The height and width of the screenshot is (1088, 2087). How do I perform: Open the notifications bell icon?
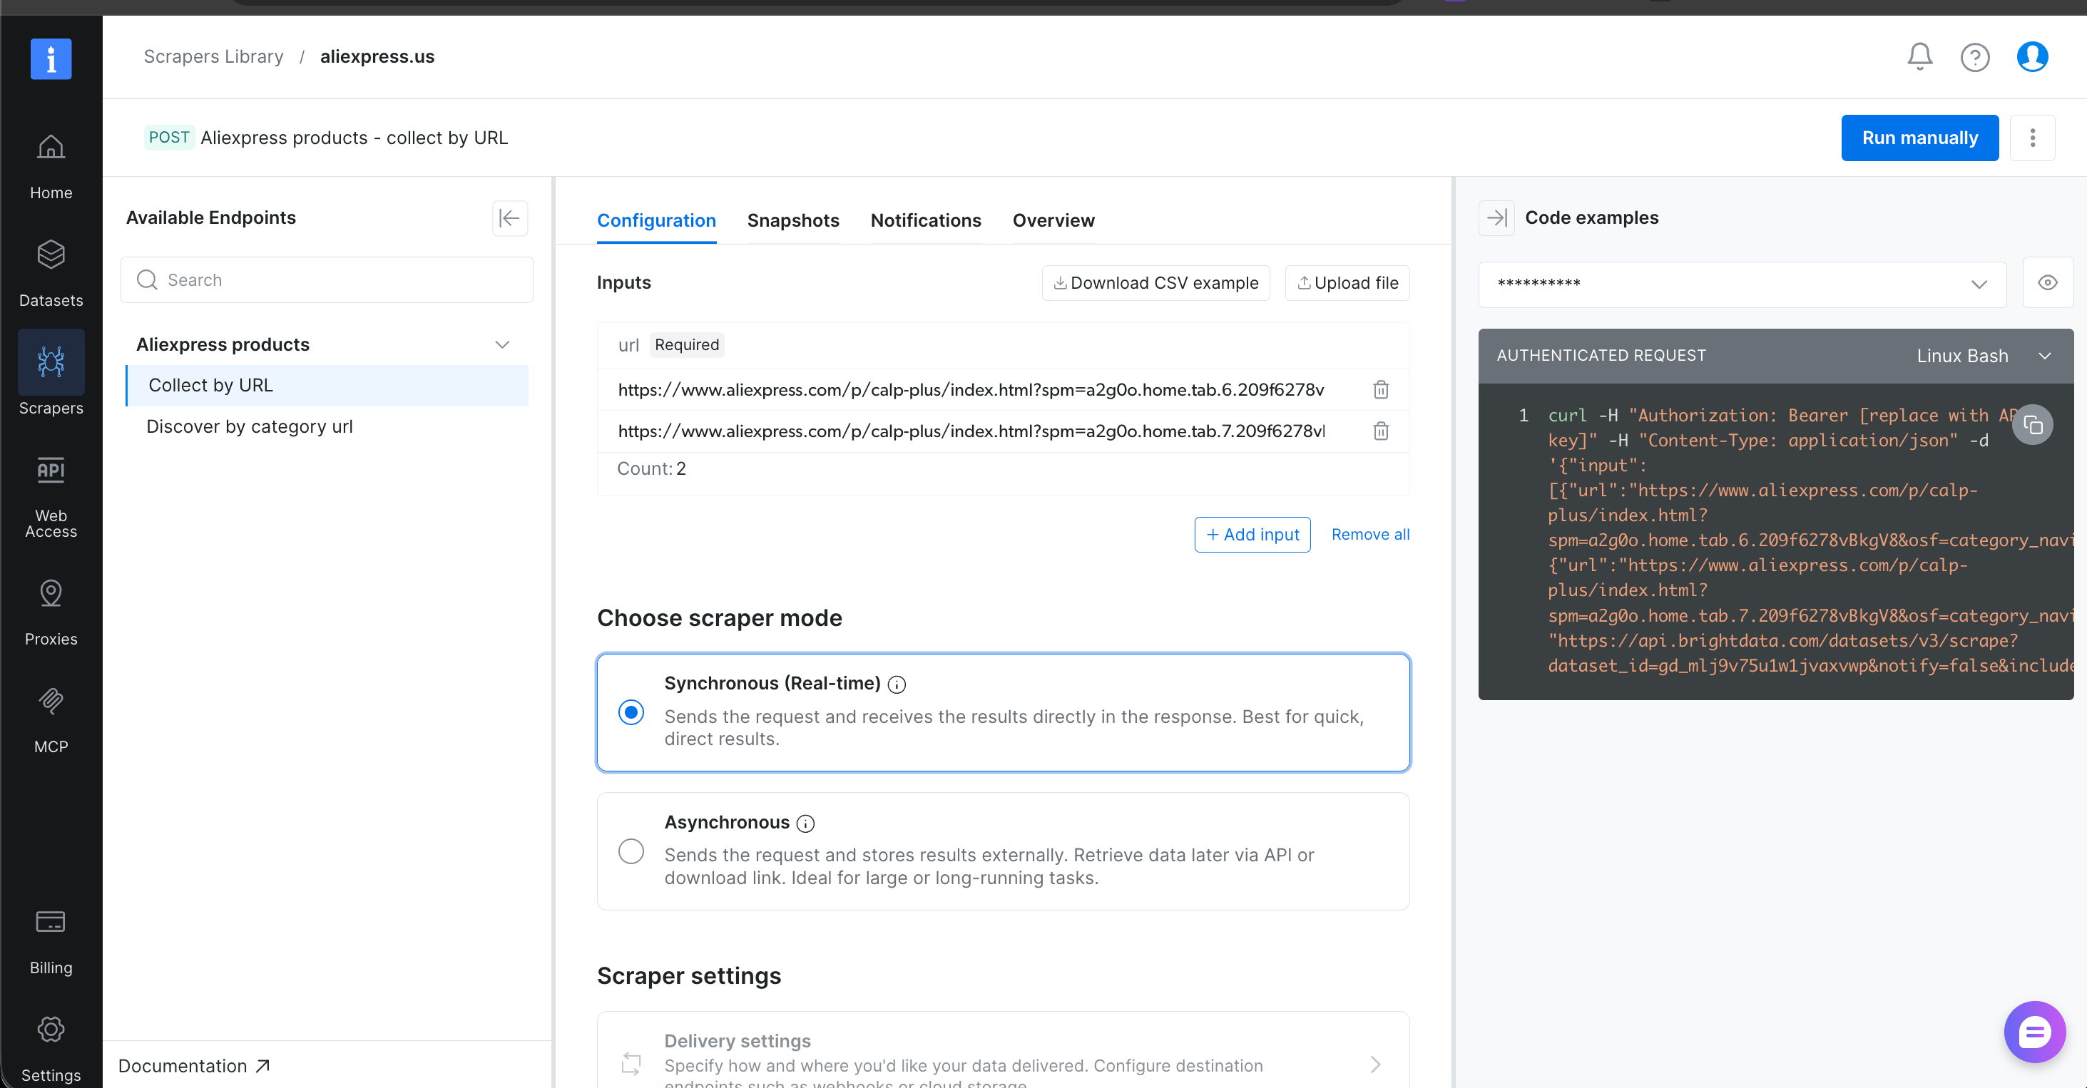click(x=1919, y=57)
